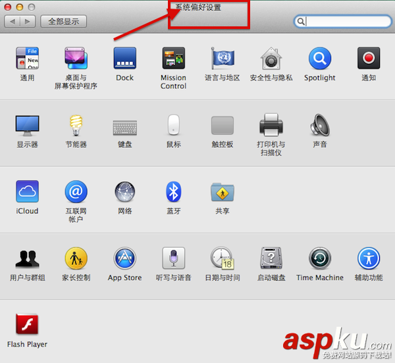Image resolution: width=395 pixels, height=363 pixels.
Task: Open 蓝牙 Bluetooth preferences
Action: pos(174,191)
